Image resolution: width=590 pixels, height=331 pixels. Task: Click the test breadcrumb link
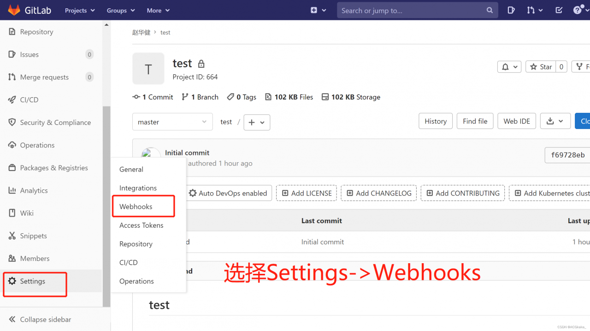tap(165, 32)
